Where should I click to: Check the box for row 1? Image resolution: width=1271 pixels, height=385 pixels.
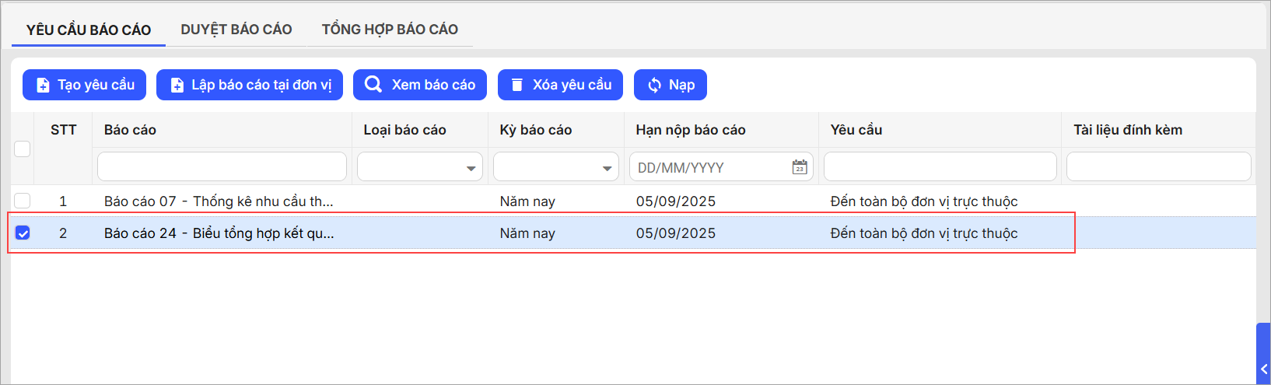pos(23,201)
